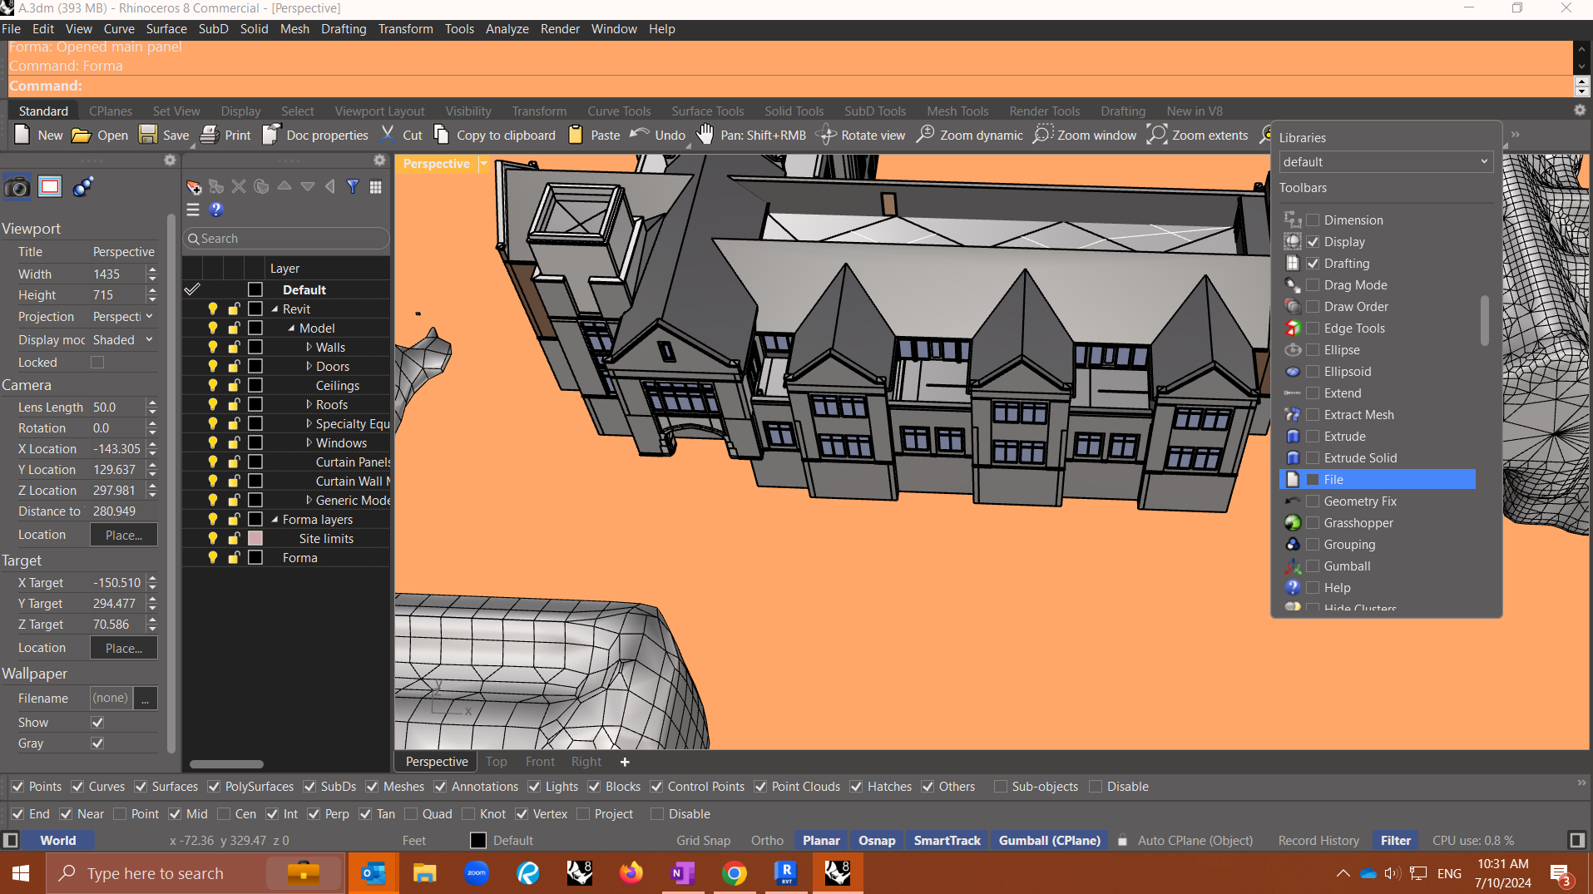Toggle Gumball (CPlane) in status bar
The height and width of the screenshot is (894, 1593).
1049,841
